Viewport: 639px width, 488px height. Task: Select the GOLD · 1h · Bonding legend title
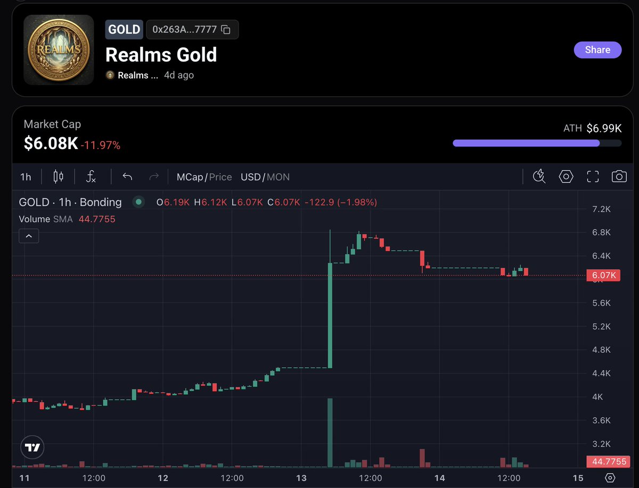click(70, 202)
